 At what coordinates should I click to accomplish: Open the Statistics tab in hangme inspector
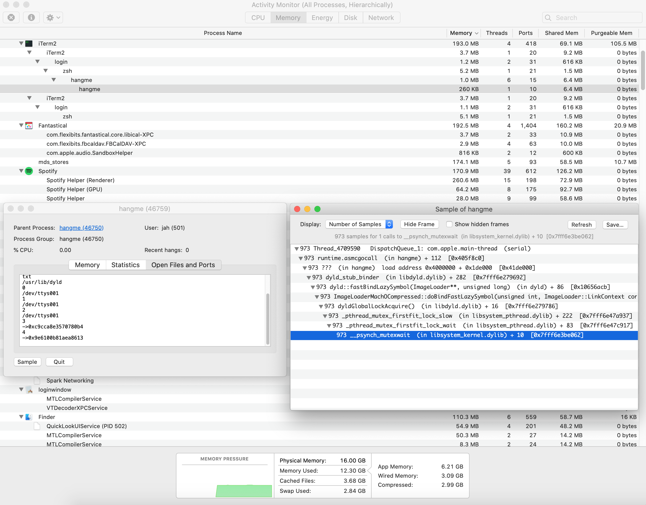[125, 265]
